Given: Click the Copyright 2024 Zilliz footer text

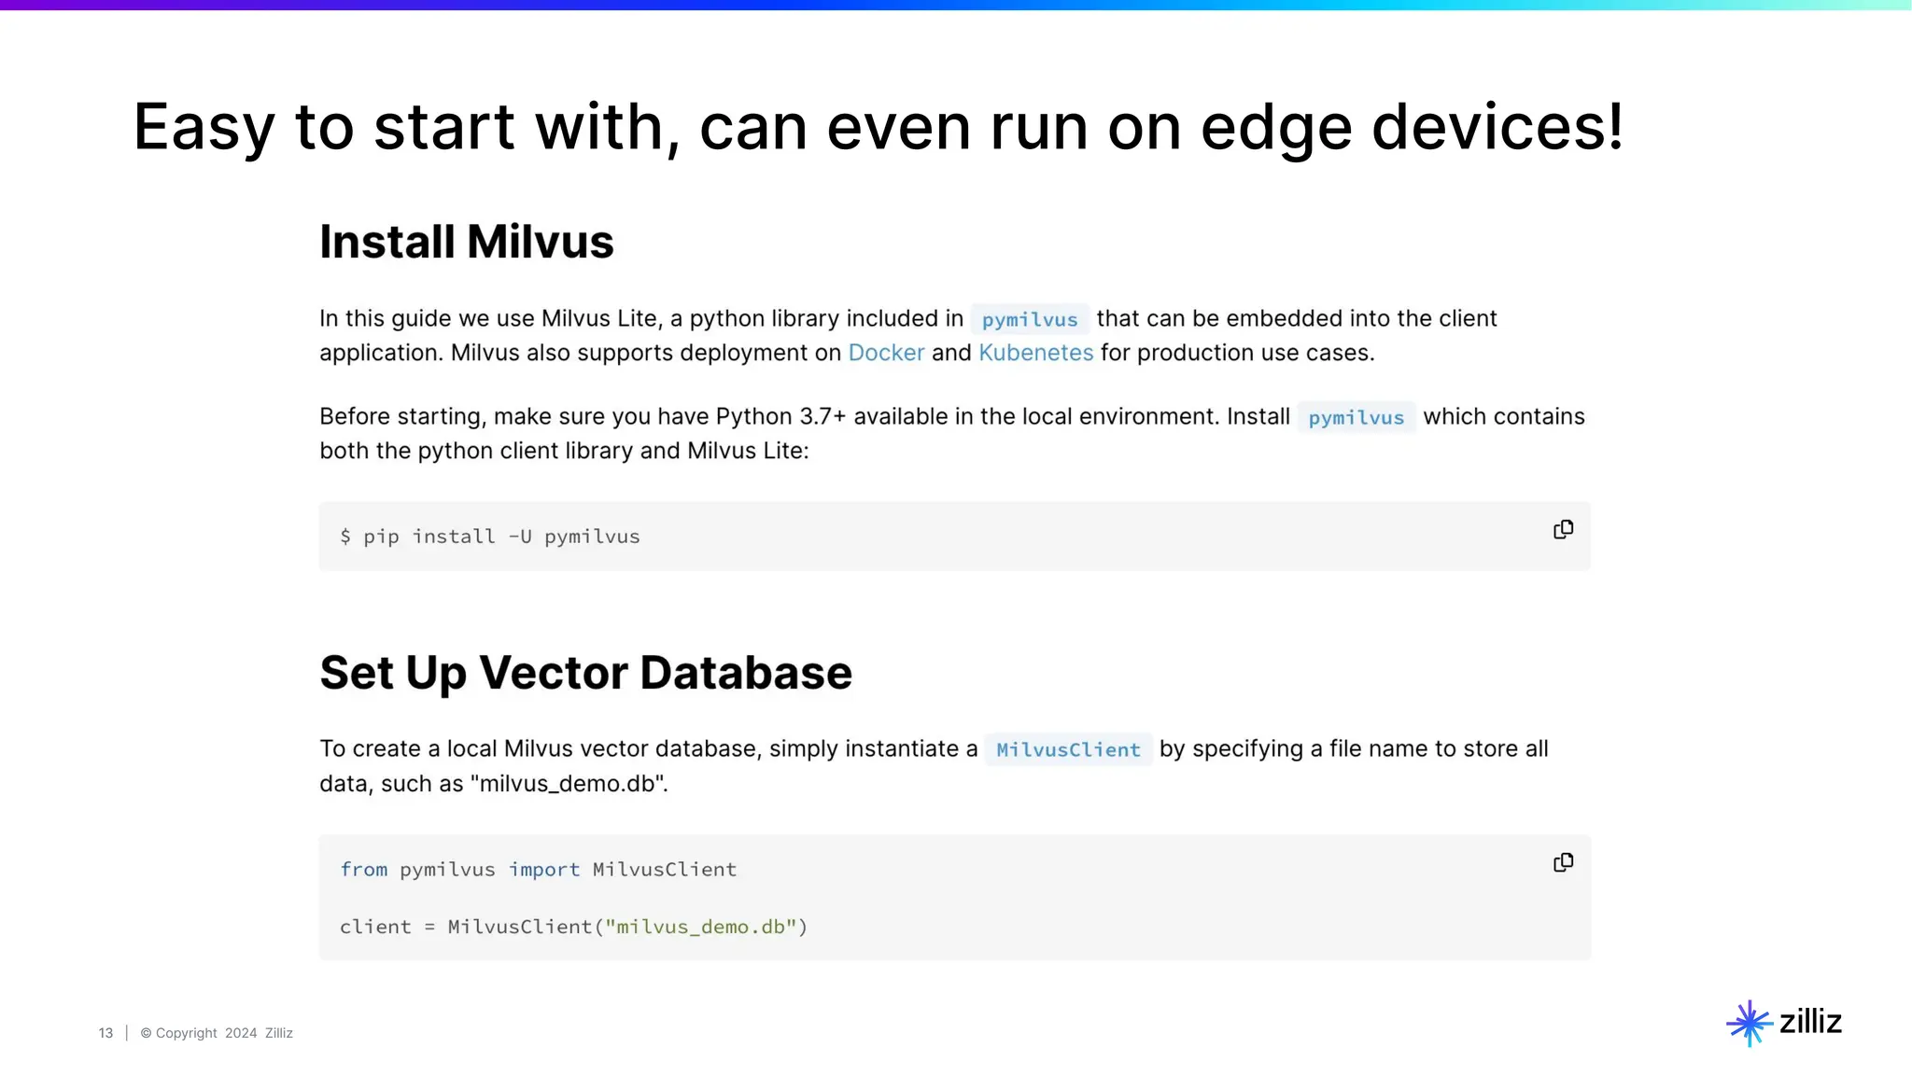Looking at the screenshot, I should click(x=217, y=1033).
